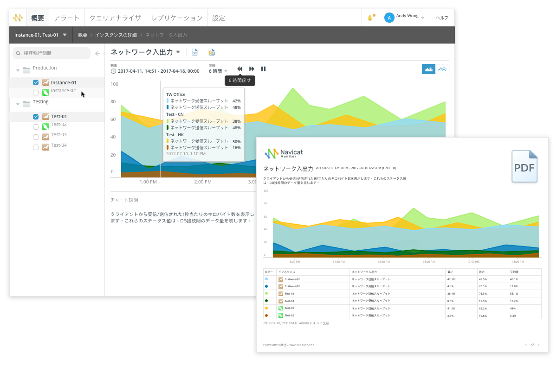Click the instance search input field
Screen dimensions: 557x366
point(52,53)
